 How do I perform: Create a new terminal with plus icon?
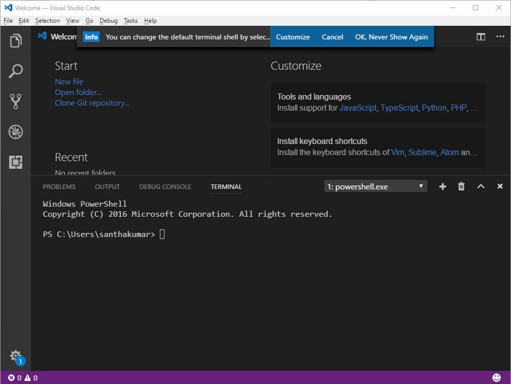point(442,186)
